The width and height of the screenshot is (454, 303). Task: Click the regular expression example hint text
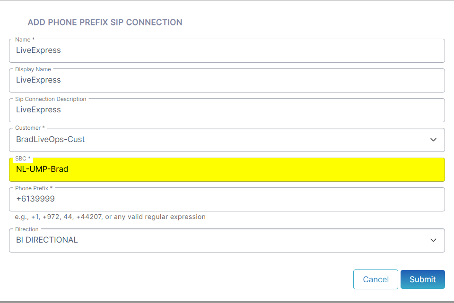[110, 217]
